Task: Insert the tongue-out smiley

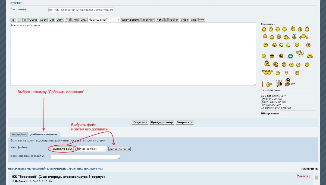Action: (274, 45)
